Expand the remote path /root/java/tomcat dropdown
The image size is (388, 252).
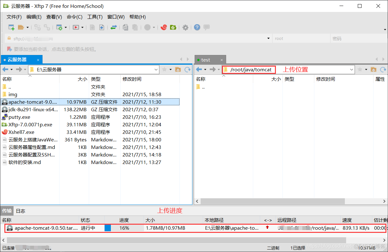tap(352, 69)
